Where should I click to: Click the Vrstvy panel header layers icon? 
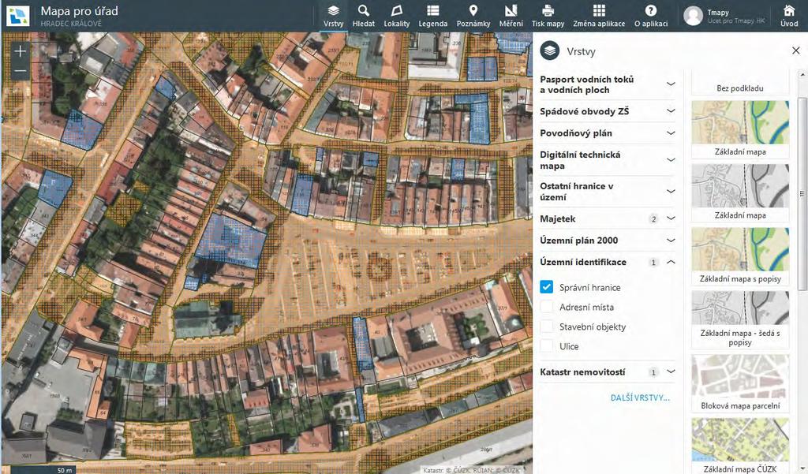tap(550, 51)
